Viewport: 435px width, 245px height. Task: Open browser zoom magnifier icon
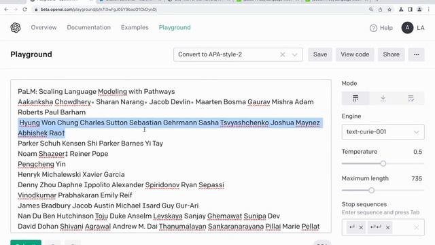tap(371, 10)
